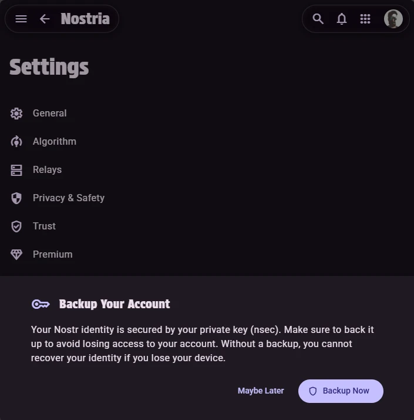Go to the Trust settings page
Screen dimensions: 414x420
pyautogui.click(x=45, y=226)
